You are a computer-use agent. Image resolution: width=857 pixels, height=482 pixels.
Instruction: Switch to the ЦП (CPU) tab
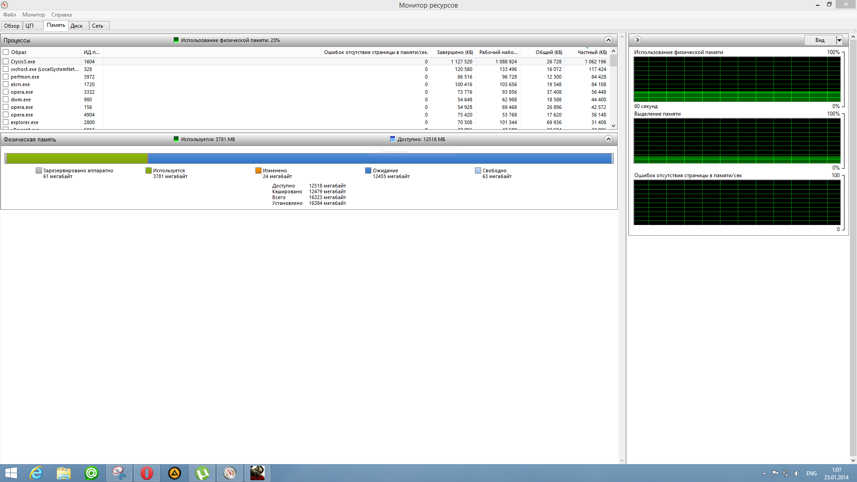pyautogui.click(x=29, y=26)
